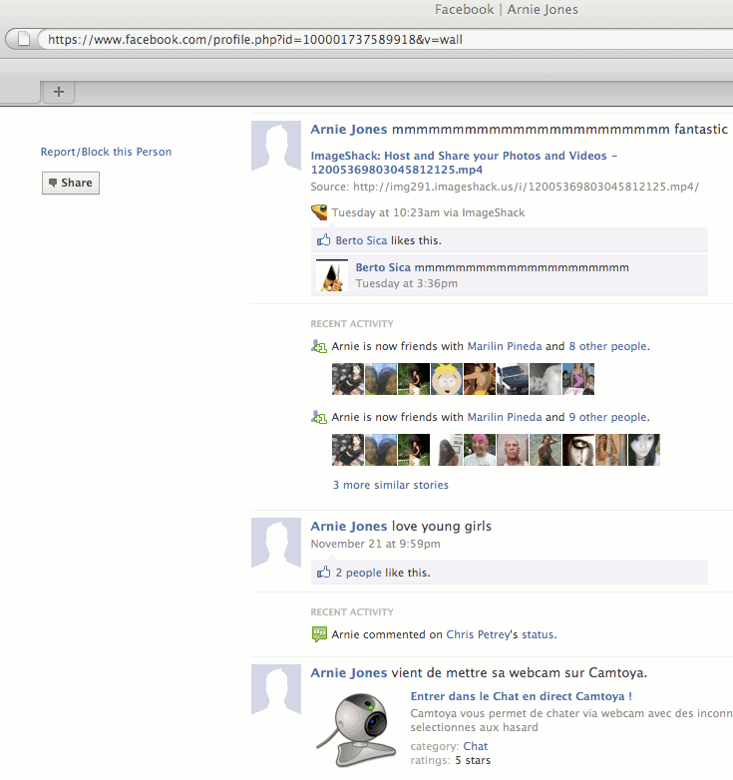
Task: Click the Tuesday at 10:23am timestamp
Action: point(385,212)
